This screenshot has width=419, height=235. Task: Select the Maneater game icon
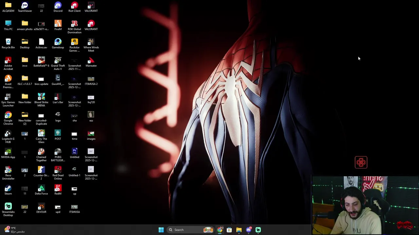coord(91,62)
